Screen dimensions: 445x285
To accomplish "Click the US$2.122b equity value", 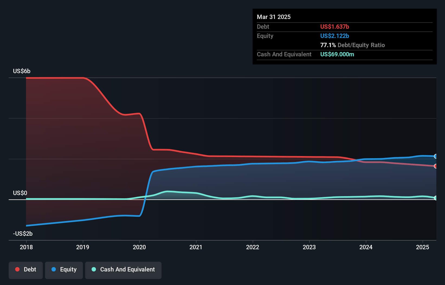I will click(335, 36).
